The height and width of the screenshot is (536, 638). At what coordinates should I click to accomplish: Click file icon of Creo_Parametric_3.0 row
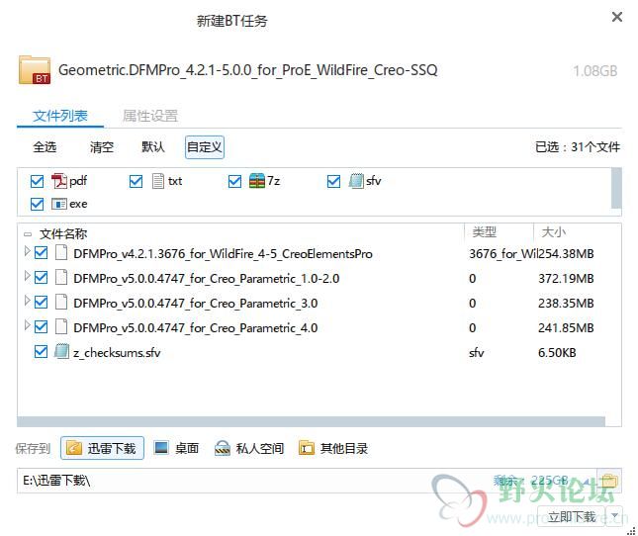pos(61,303)
